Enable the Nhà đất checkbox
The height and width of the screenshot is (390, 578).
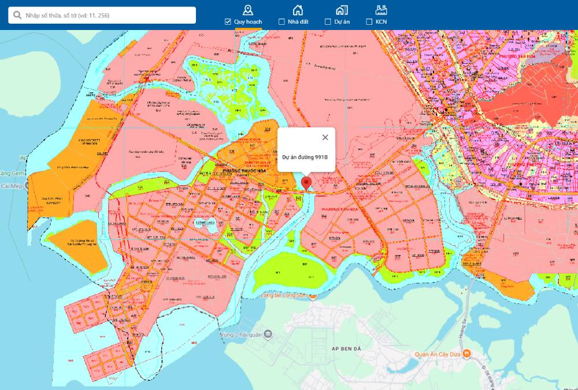281,22
